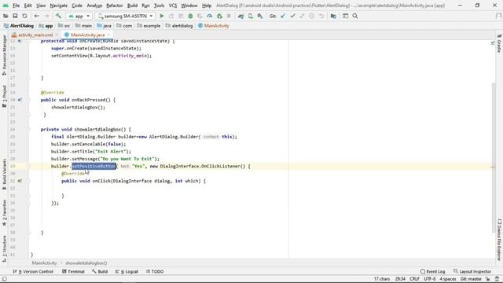Viewport: 503px width, 283px height.
Task: Click override gutter icon beside onClick line
Action: tap(20, 181)
